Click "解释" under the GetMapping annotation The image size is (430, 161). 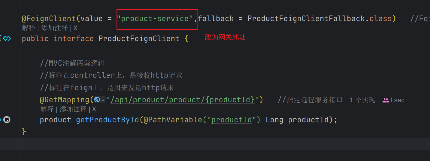coord(47,109)
